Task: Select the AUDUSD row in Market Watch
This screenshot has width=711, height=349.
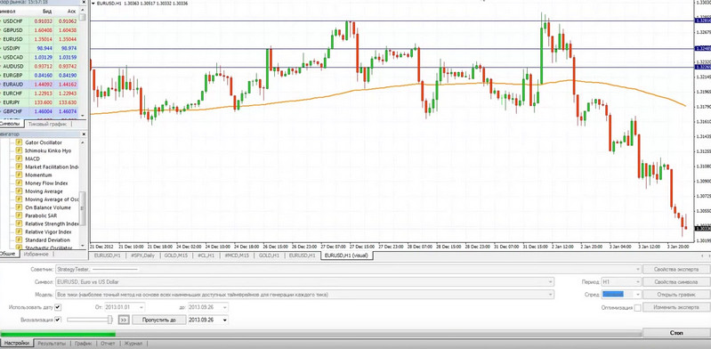Action: click(39, 66)
